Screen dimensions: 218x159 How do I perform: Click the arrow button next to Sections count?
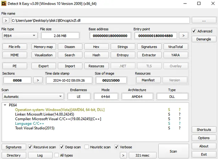(38, 80)
